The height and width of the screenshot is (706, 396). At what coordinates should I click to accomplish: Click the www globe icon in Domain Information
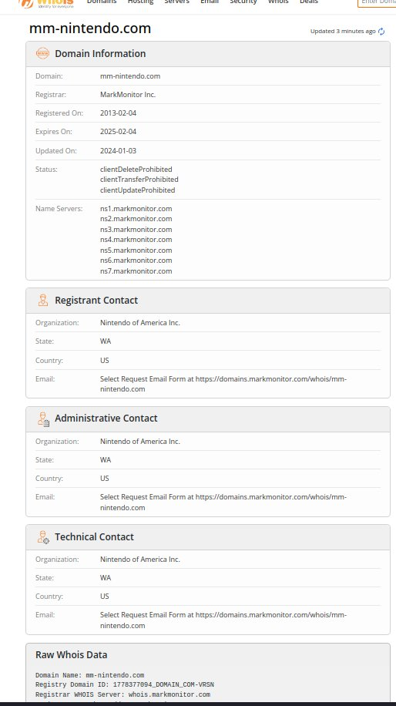click(x=42, y=53)
